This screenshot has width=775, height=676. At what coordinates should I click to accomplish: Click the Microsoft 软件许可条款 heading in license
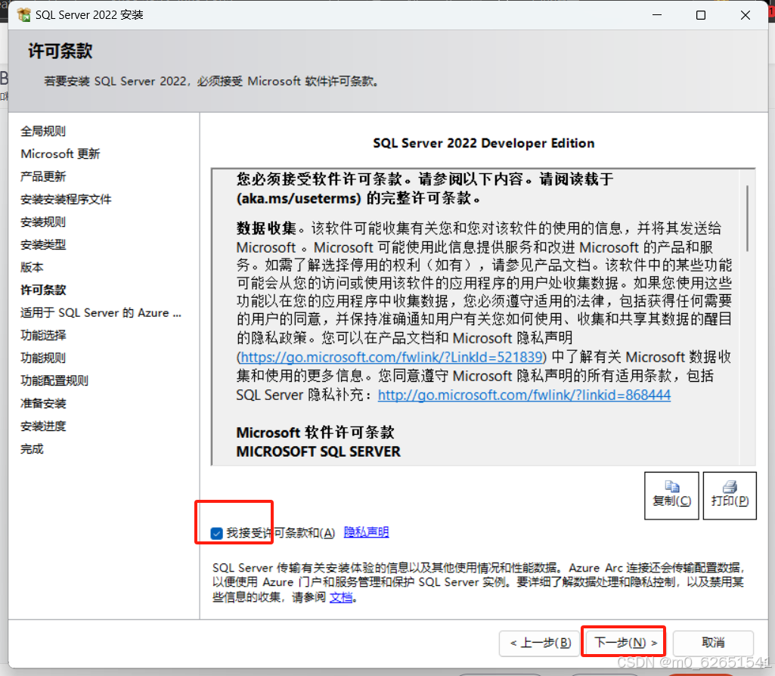(x=315, y=433)
